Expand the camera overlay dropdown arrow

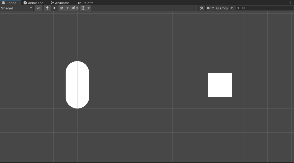[x=213, y=8]
